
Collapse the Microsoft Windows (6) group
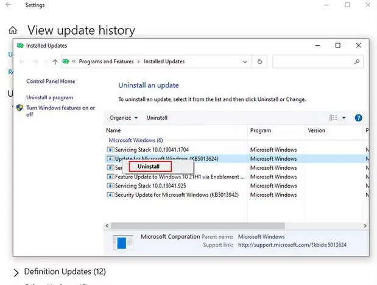pyautogui.click(x=136, y=140)
